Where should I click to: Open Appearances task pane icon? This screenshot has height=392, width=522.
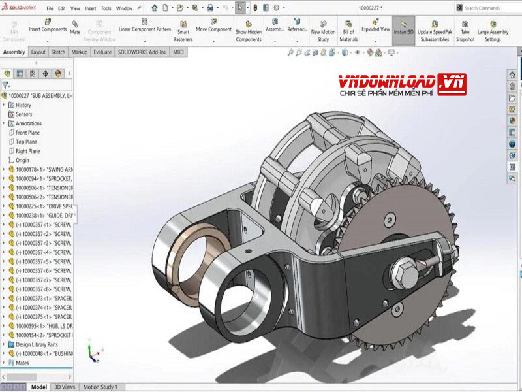point(512,121)
